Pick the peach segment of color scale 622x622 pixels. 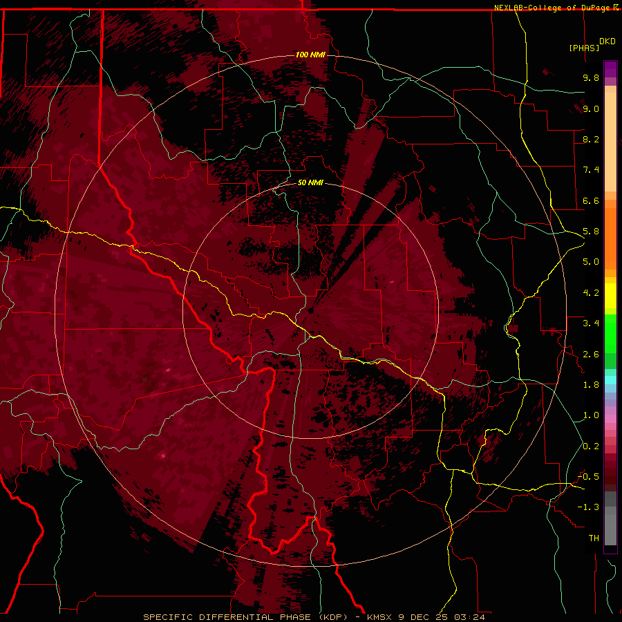610,143
